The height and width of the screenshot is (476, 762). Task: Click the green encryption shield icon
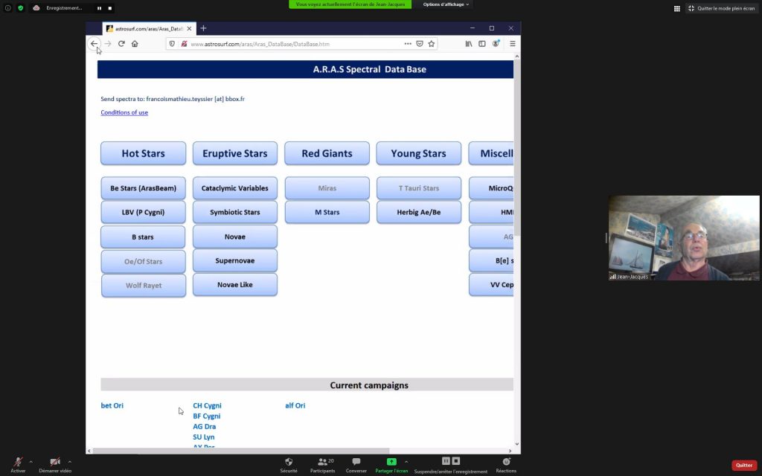tap(20, 7)
